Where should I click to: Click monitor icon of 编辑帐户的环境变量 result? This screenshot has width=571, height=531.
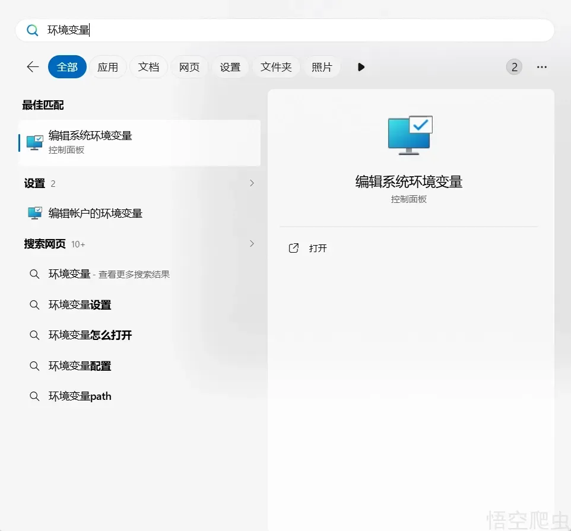click(x=35, y=214)
